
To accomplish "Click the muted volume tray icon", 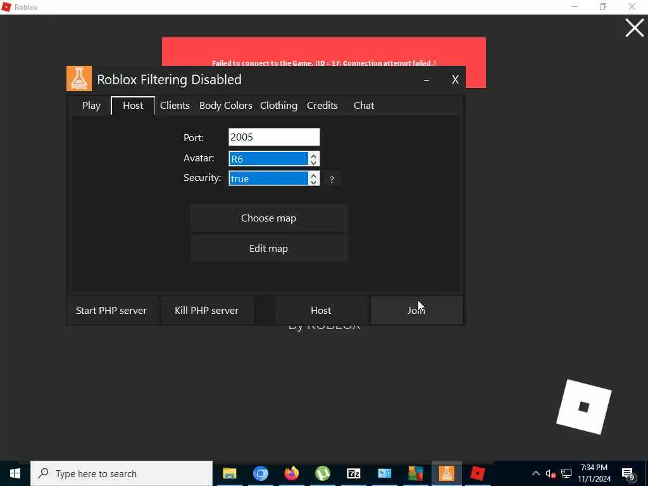I will click(551, 473).
